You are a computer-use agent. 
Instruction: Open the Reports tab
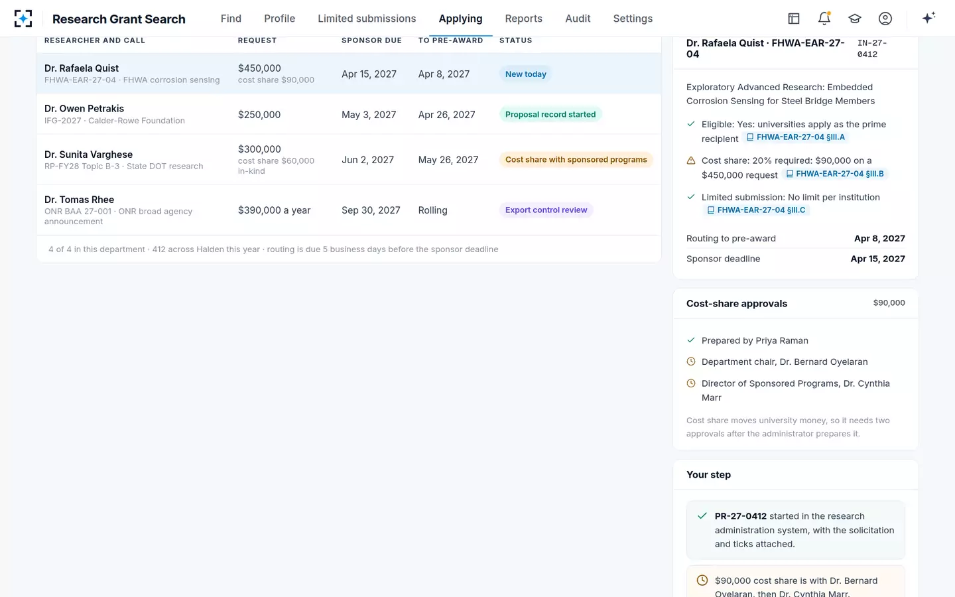(x=524, y=19)
